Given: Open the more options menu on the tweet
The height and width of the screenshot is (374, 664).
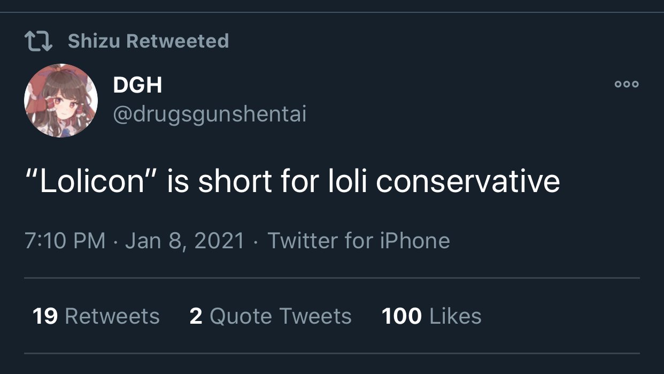Looking at the screenshot, I should tap(626, 84).
